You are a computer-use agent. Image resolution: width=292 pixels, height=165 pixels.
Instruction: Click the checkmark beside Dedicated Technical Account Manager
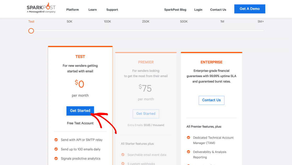[x=188, y=137]
